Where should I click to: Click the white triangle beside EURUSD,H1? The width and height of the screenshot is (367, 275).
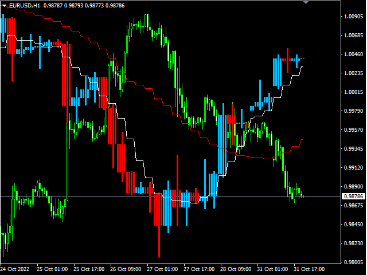(x=4, y=6)
